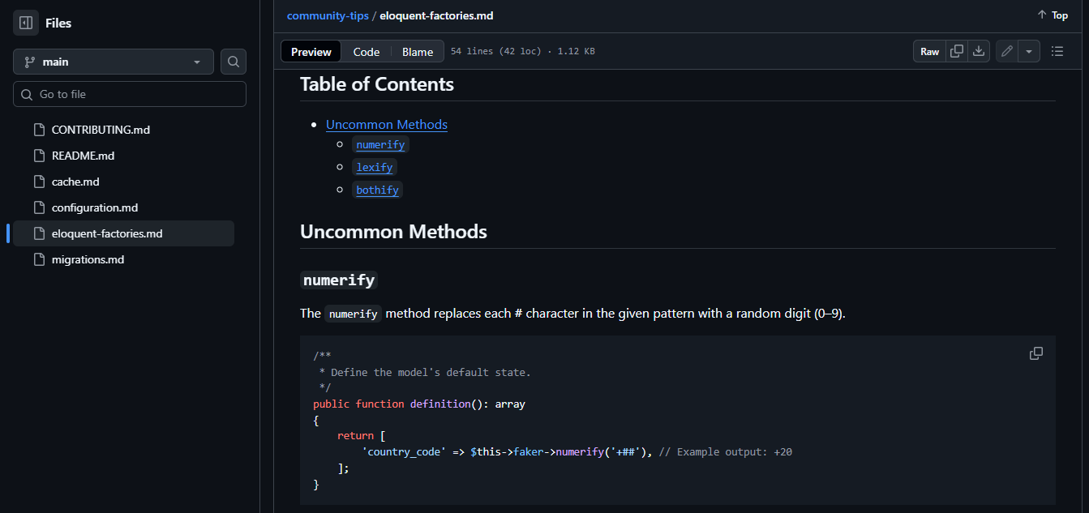Click the Raw button
Viewport: 1089px width, 513px height.
[x=929, y=51]
